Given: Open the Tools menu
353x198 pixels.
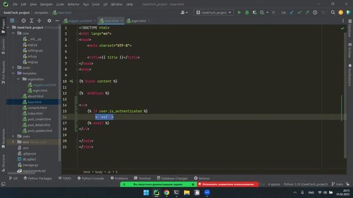Looking at the screenshot, I should [x=95, y=4].
